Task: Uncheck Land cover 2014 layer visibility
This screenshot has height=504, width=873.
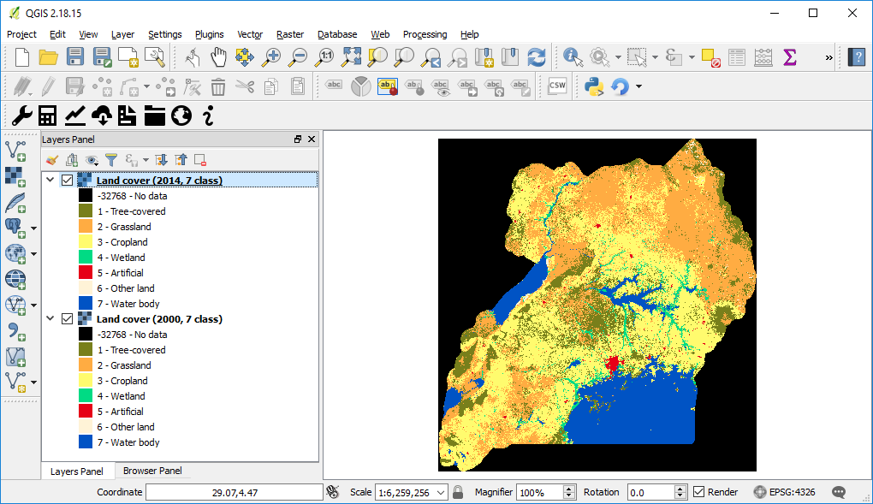Action: (68, 181)
